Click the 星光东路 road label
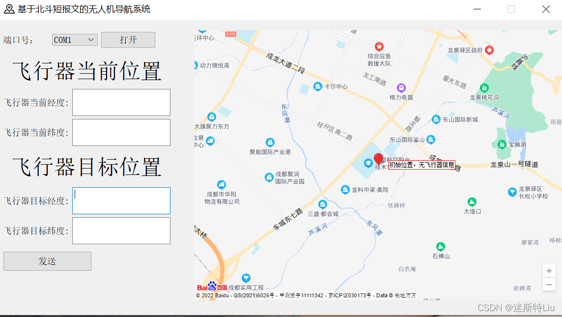562x317 pixels. (x=454, y=82)
